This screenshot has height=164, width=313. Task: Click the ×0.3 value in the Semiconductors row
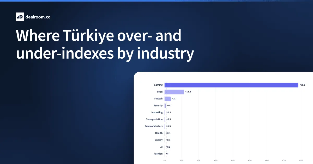[168, 126]
